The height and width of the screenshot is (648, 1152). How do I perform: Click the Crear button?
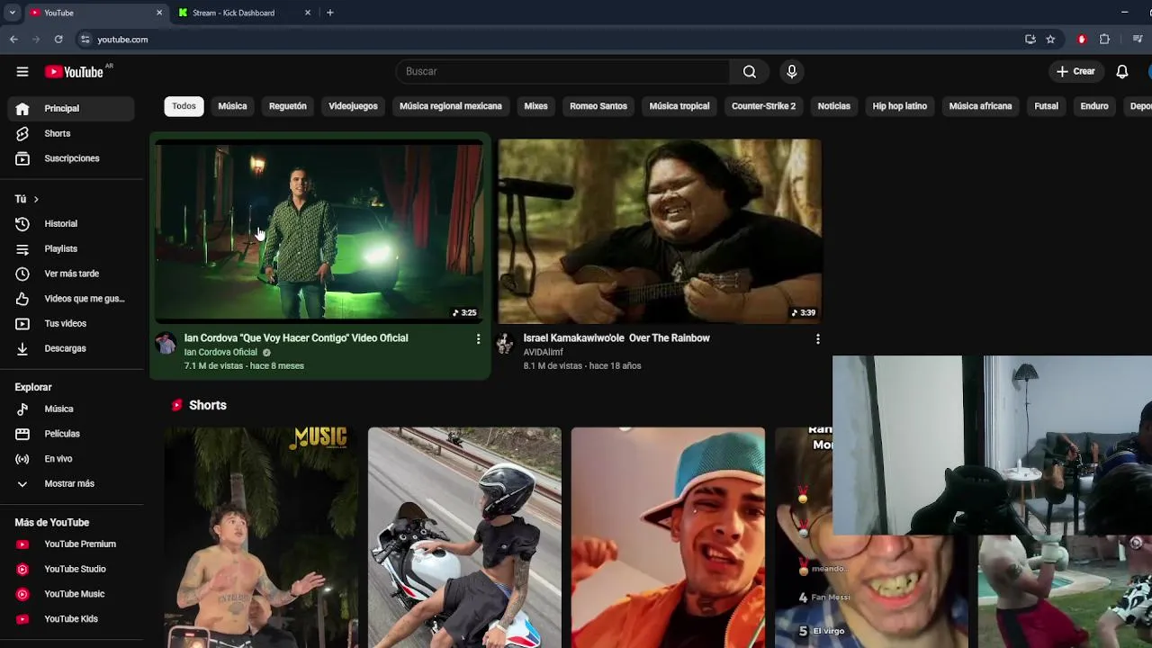tap(1075, 71)
